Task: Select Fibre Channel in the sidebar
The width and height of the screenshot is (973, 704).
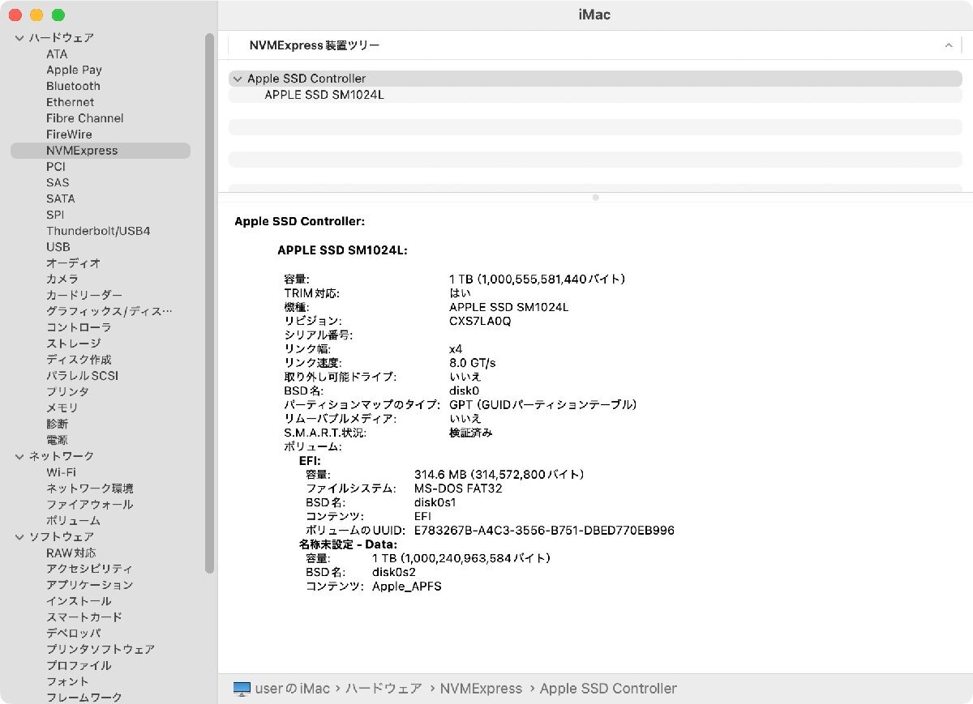Action: 85,118
